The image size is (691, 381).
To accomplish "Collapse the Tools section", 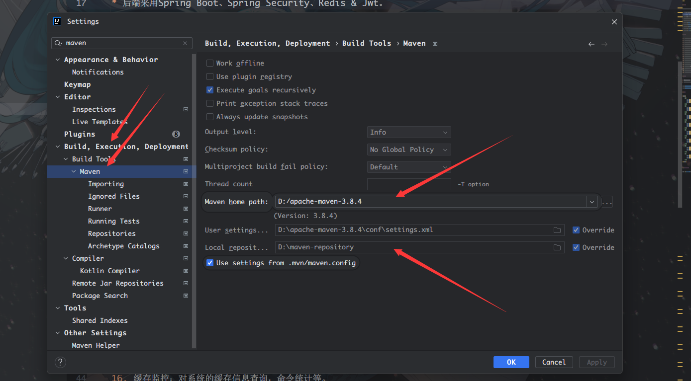I will click(x=58, y=308).
